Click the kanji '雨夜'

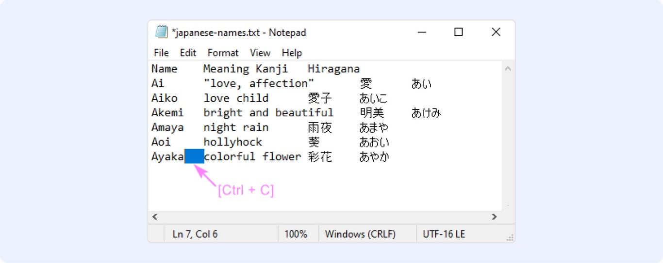click(x=320, y=127)
